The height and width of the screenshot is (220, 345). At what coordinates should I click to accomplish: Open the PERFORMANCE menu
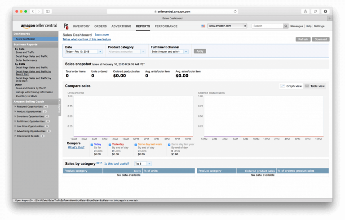[x=166, y=26]
